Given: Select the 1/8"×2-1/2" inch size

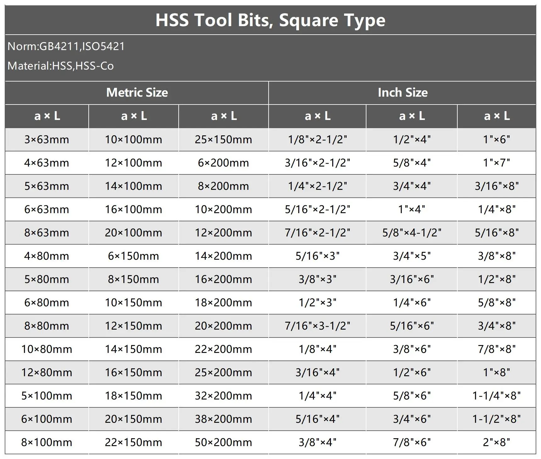Looking at the screenshot, I should point(318,139).
